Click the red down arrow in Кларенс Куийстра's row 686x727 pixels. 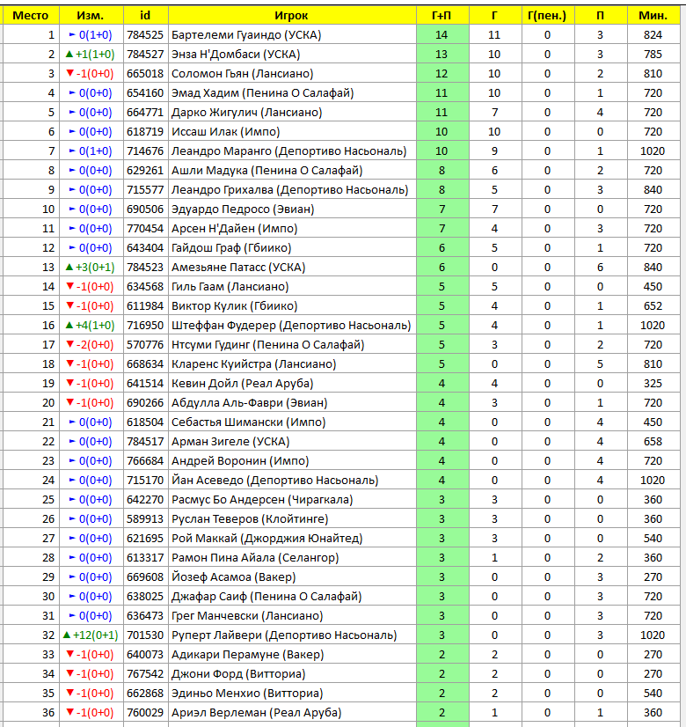[x=70, y=363]
